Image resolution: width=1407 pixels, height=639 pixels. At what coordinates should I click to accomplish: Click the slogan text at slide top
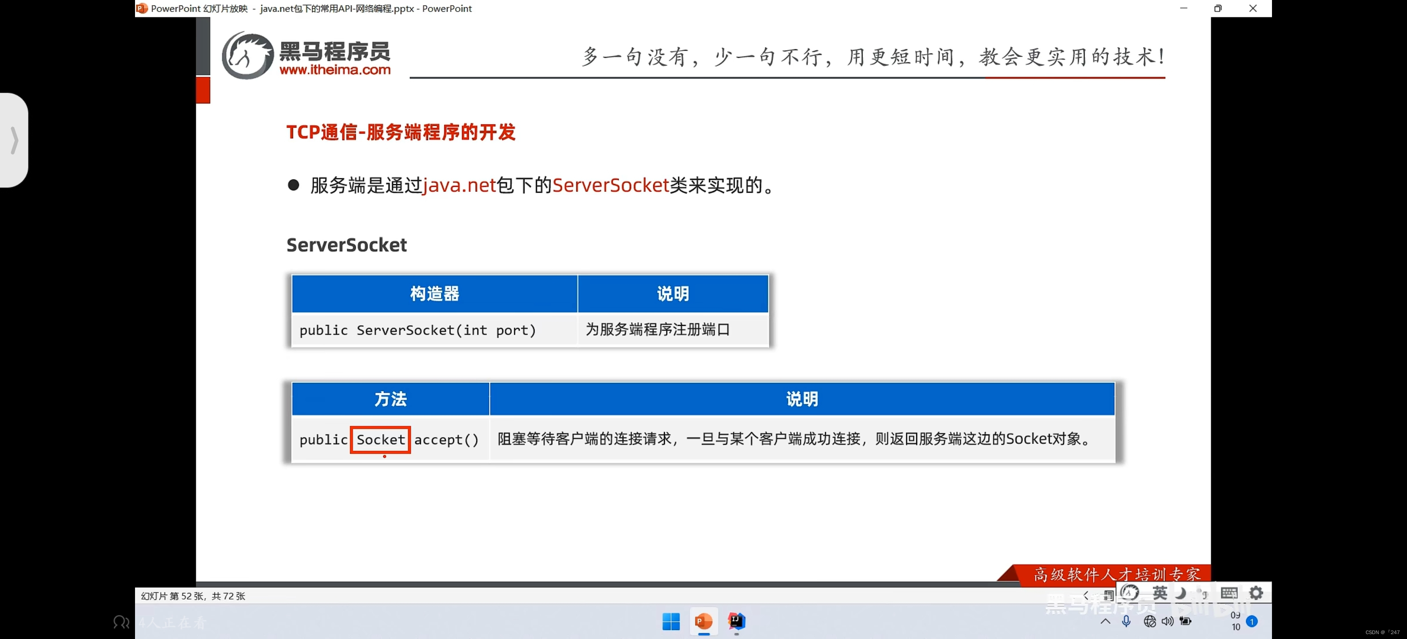click(x=873, y=56)
